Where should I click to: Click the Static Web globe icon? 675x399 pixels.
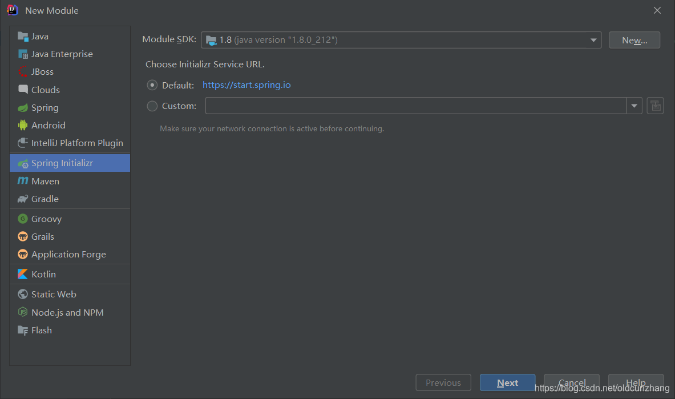tap(23, 294)
